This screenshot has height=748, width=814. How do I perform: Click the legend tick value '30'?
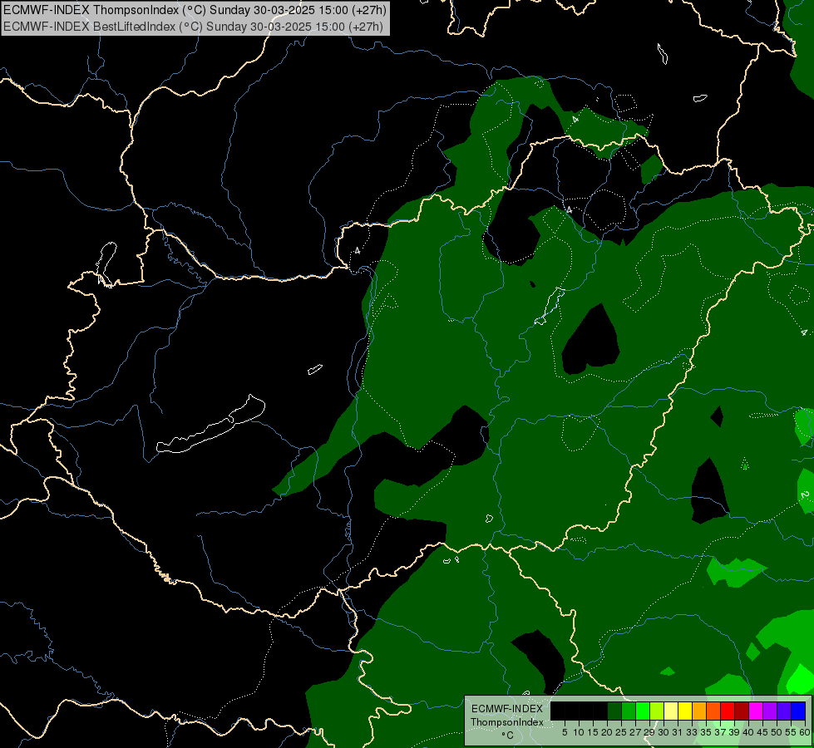663,732
